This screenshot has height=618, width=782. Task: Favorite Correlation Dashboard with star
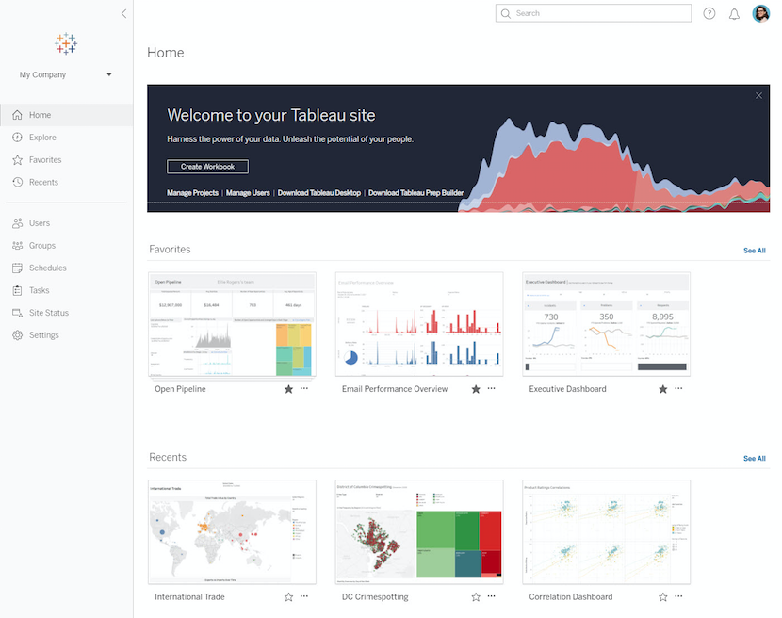pyautogui.click(x=662, y=597)
